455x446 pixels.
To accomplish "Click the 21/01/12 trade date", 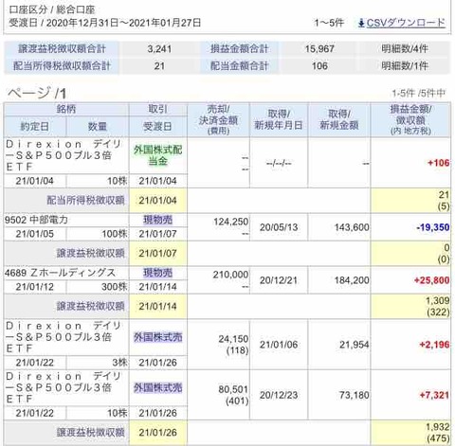I will (x=35, y=287).
